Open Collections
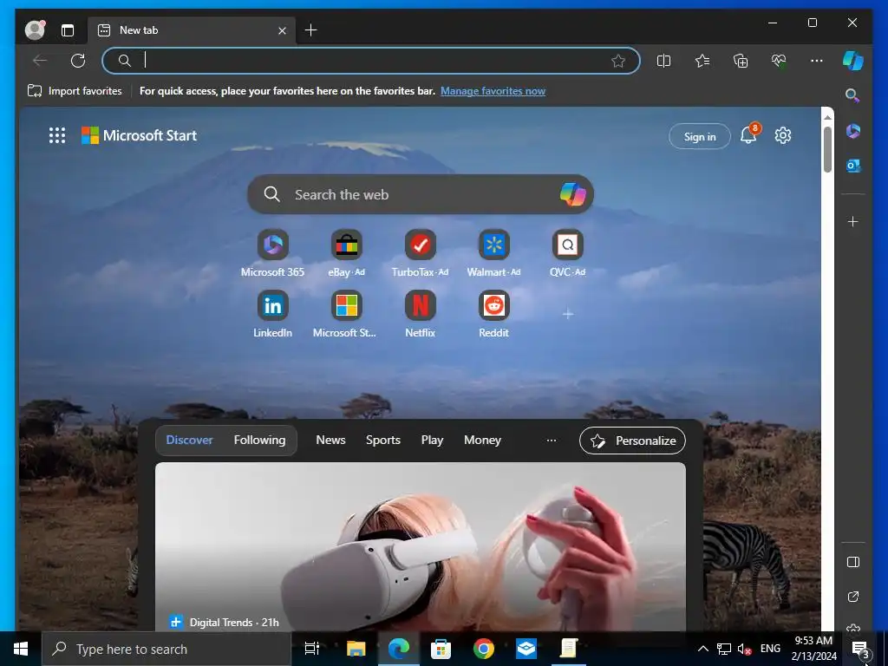This screenshot has width=888, height=666. [x=741, y=61]
